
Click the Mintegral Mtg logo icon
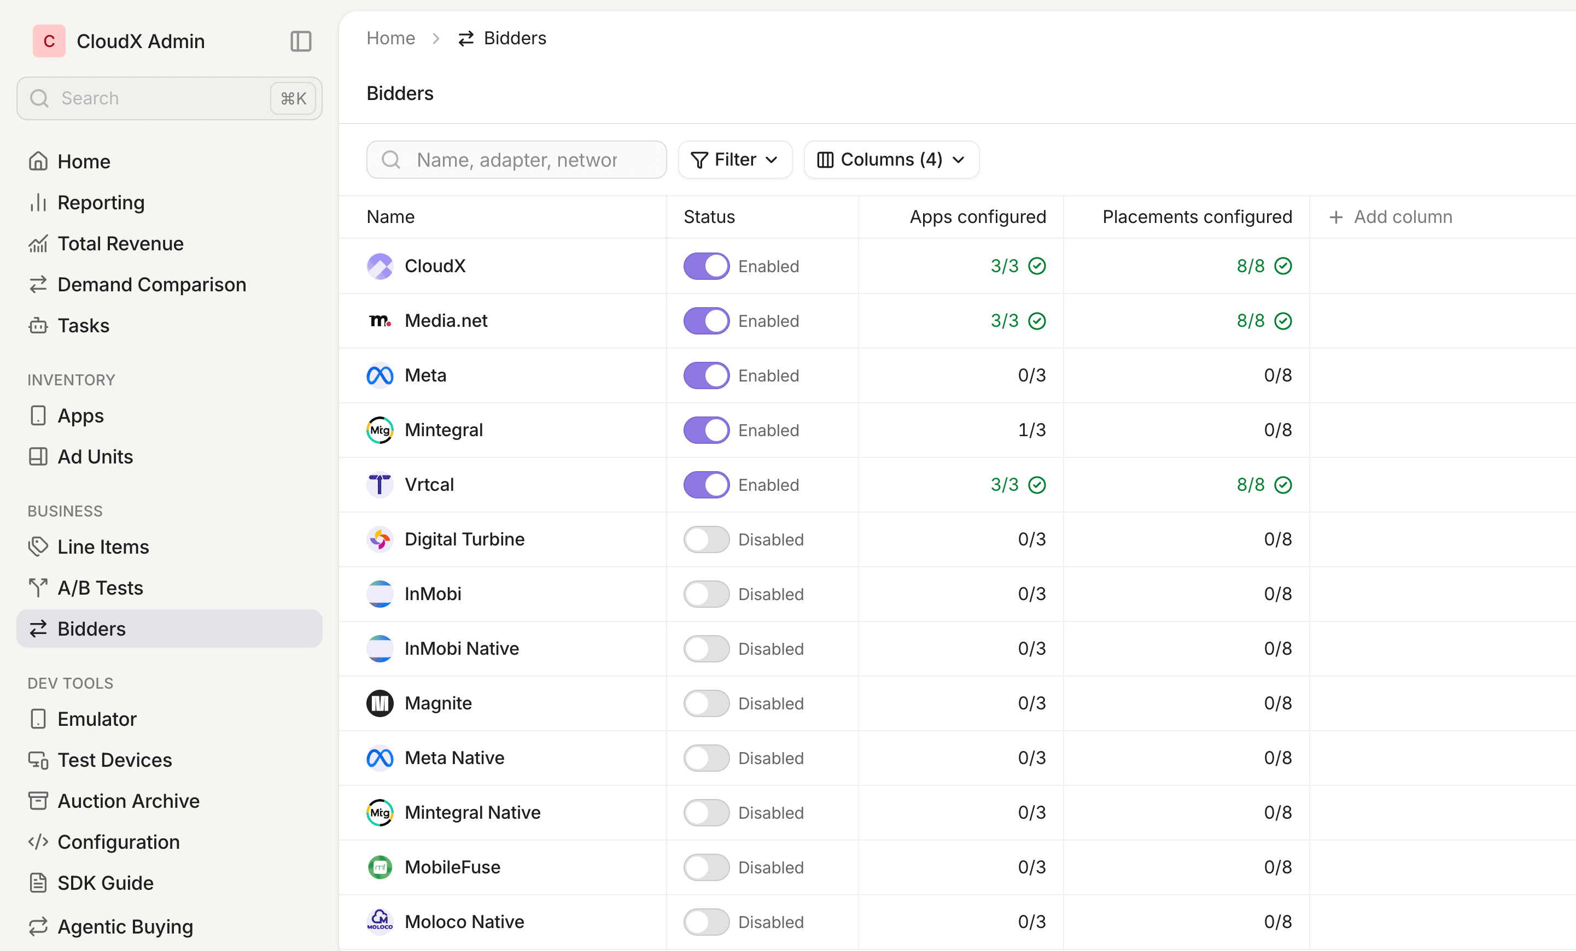coord(380,430)
